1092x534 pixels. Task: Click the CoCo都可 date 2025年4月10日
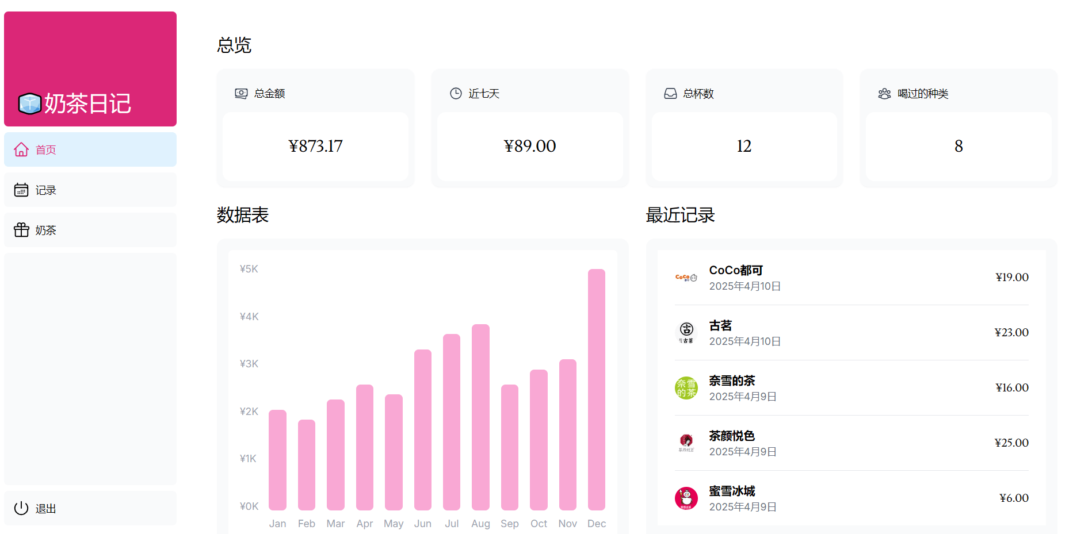(x=745, y=286)
